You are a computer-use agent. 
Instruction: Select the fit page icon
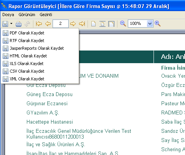(x=102, y=24)
